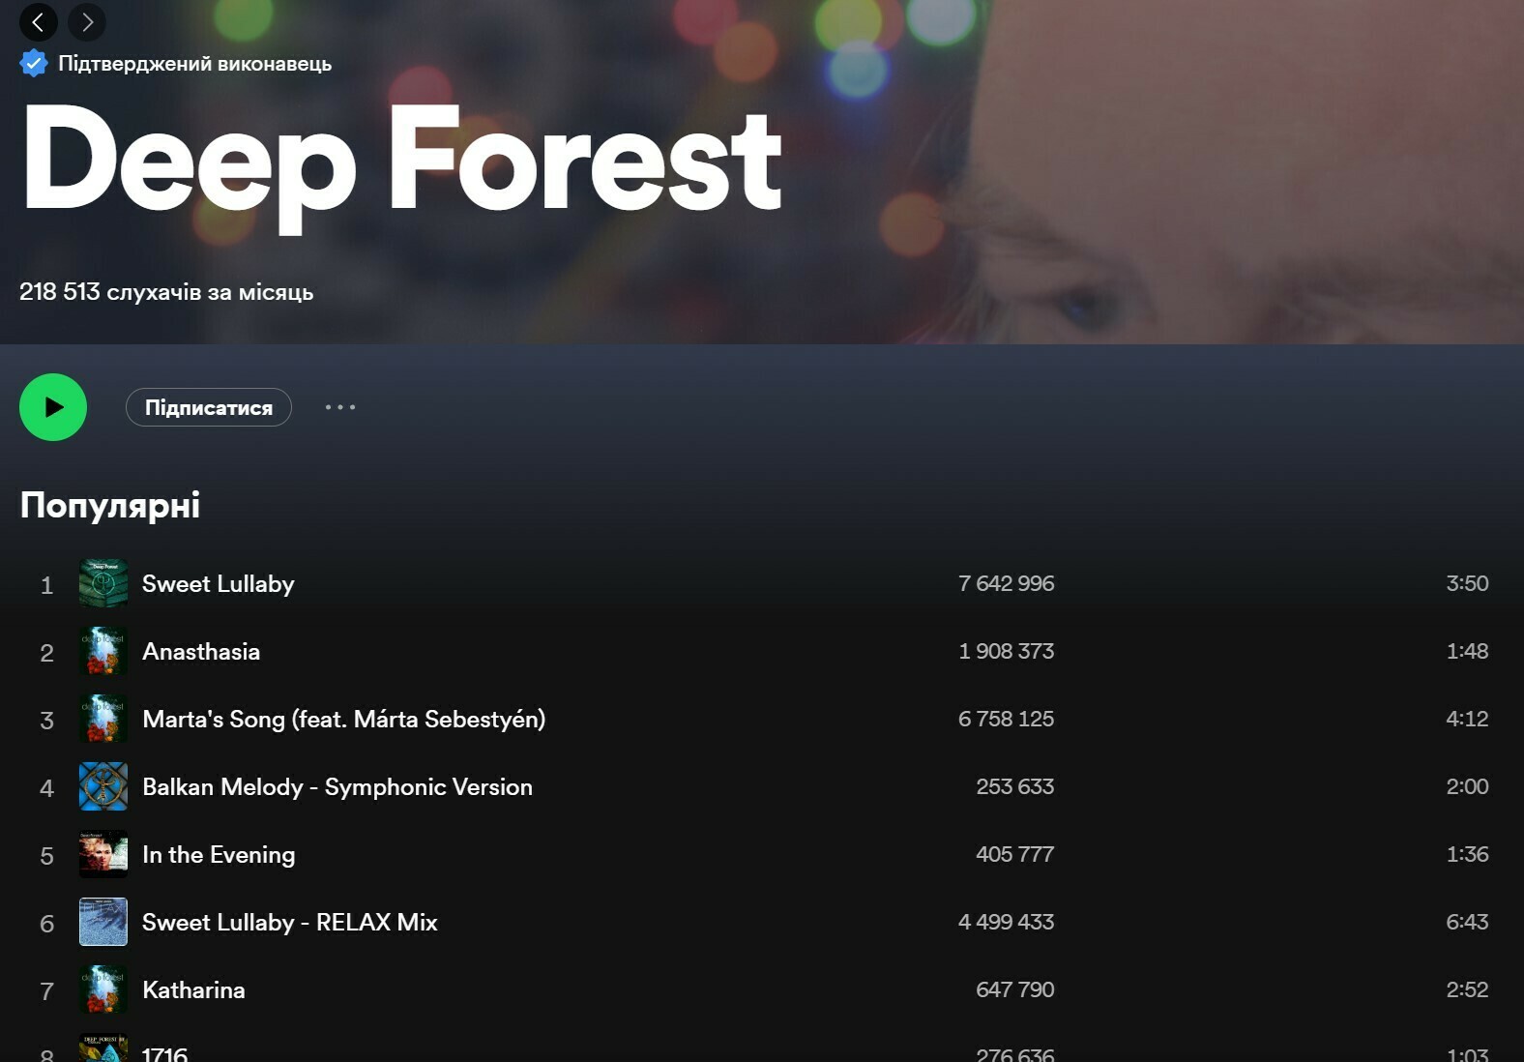Click the duration 2:52 of Katharina

(1467, 989)
